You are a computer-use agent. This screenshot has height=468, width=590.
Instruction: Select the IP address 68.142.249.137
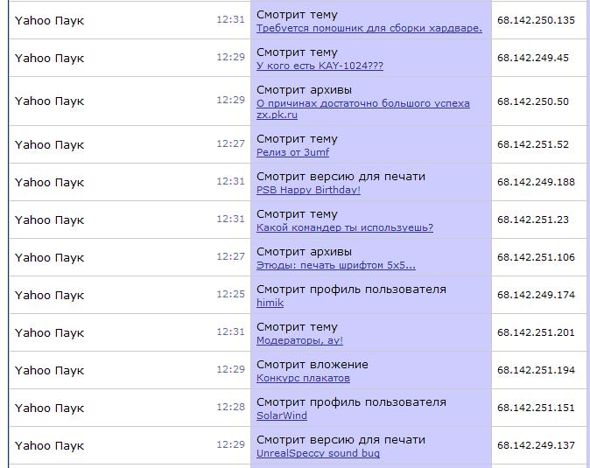(536, 445)
